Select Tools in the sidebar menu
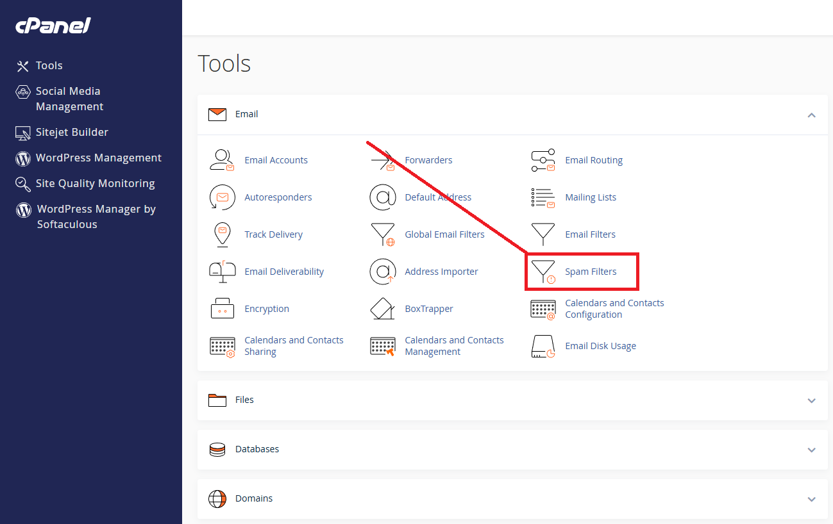The height and width of the screenshot is (524, 833). 49,65
